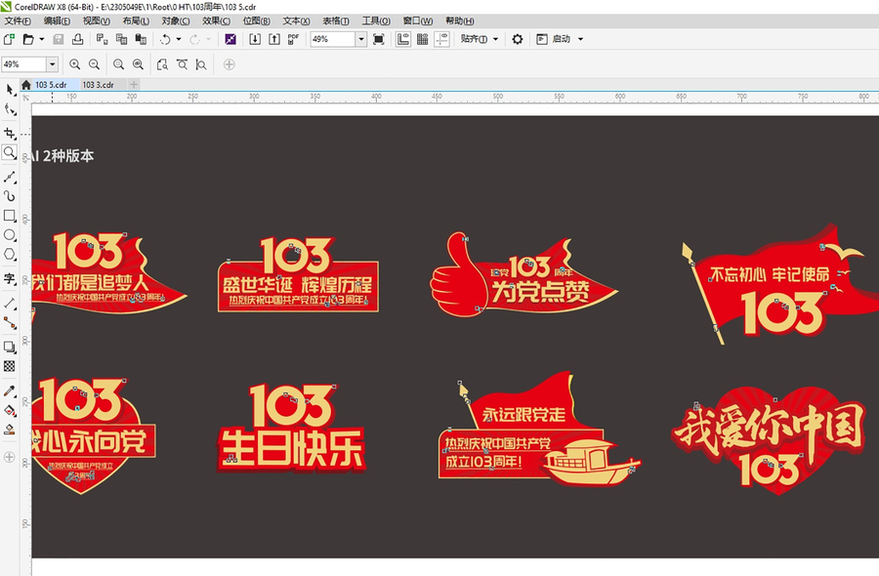Click the Welcome screen home tab icon
Screen dimensions: 879x576
point(26,85)
